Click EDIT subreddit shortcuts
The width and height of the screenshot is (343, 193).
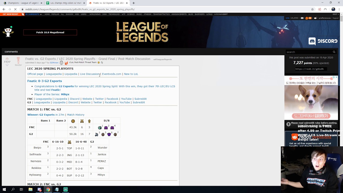click(x=335, y=14)
